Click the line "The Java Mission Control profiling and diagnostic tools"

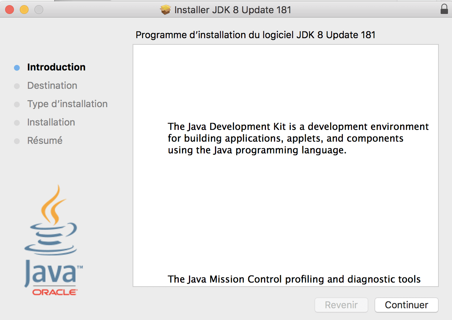point(294,279)
